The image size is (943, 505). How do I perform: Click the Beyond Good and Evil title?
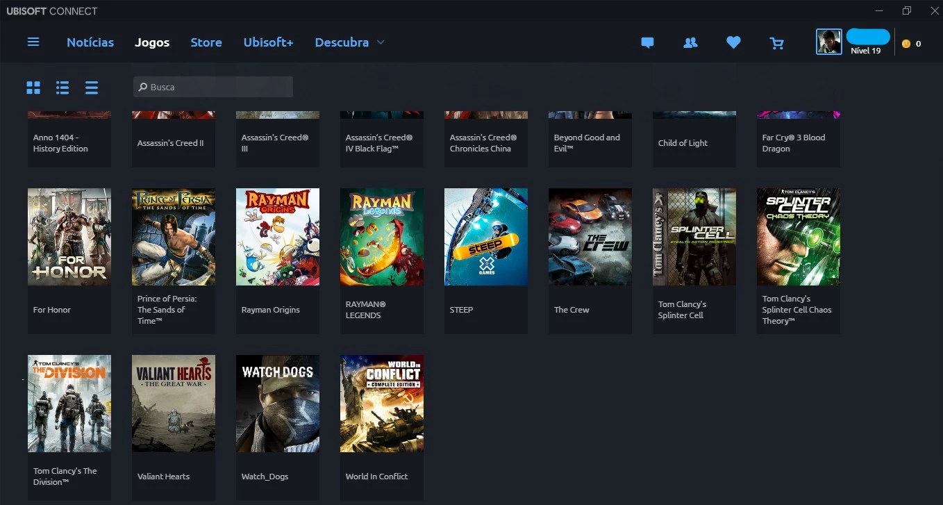[587, 143]
